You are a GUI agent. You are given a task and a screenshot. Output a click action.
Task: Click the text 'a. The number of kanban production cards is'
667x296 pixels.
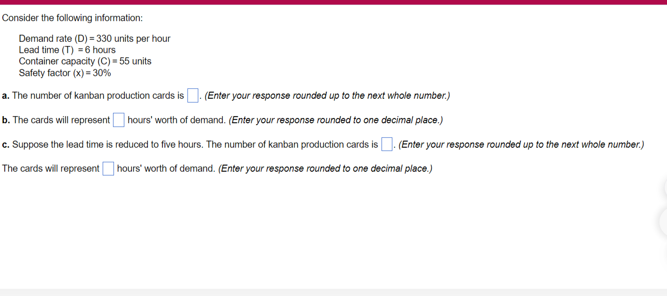pos(93,96)
